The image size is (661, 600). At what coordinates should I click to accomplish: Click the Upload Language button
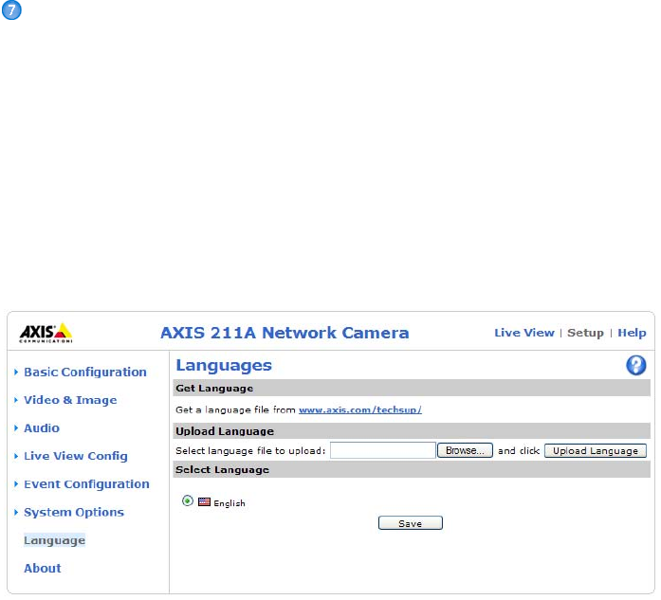click(x=595, y=451)
